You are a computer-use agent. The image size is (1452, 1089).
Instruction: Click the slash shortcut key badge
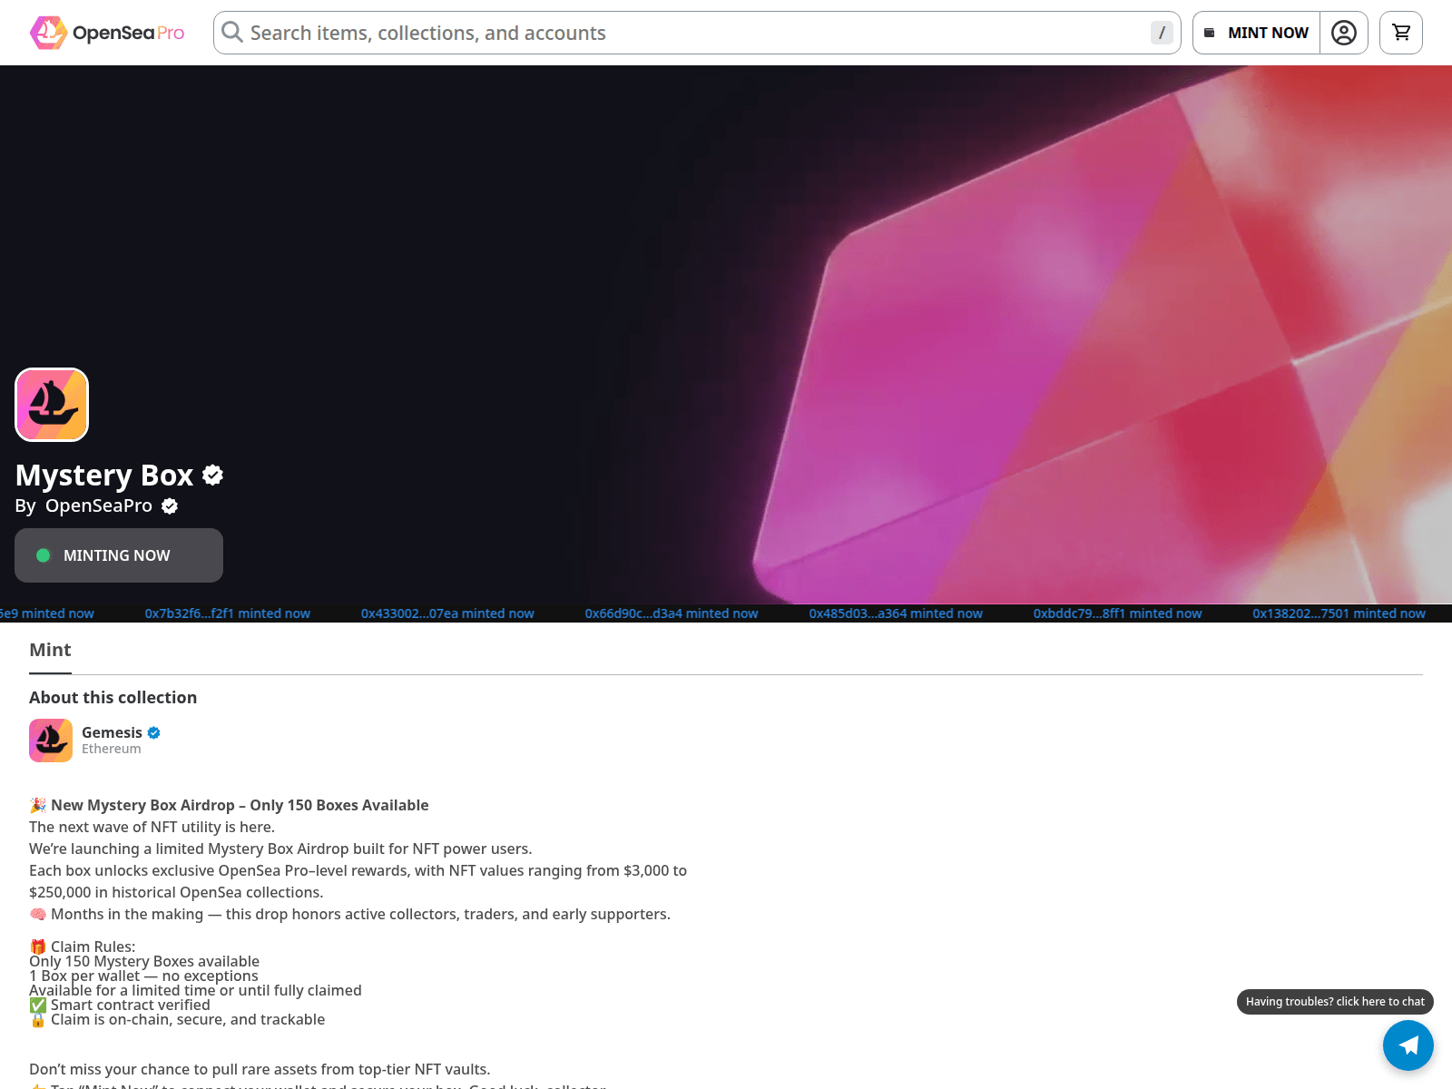pyautogui.click(x=1162, y=33)
